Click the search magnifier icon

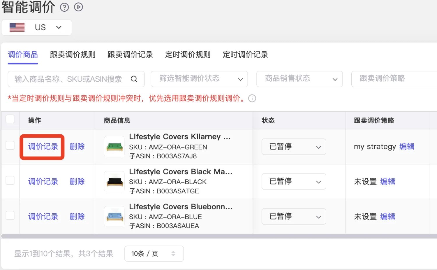(x=134, y=79)
